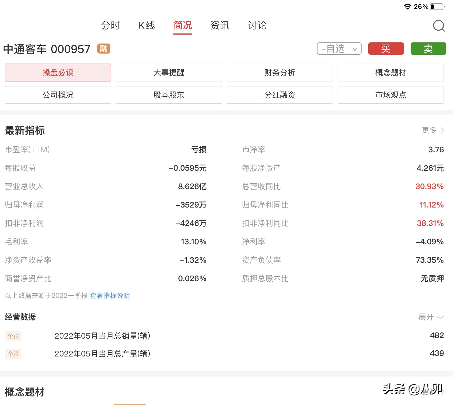Click the 融 margin trading badge
Viewport: 453px width, 405px height.
coord(103,49)
